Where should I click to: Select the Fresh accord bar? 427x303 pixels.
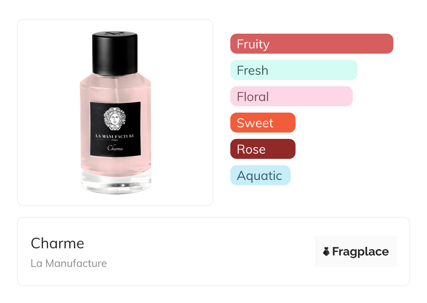294,70
